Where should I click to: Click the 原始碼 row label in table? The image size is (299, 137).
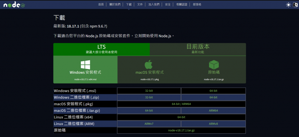[x=60, y=130]
